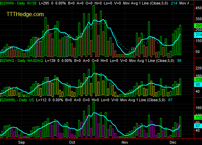
Task: Select the $52WHN - Daily symbol label
Action: (12, 3)
